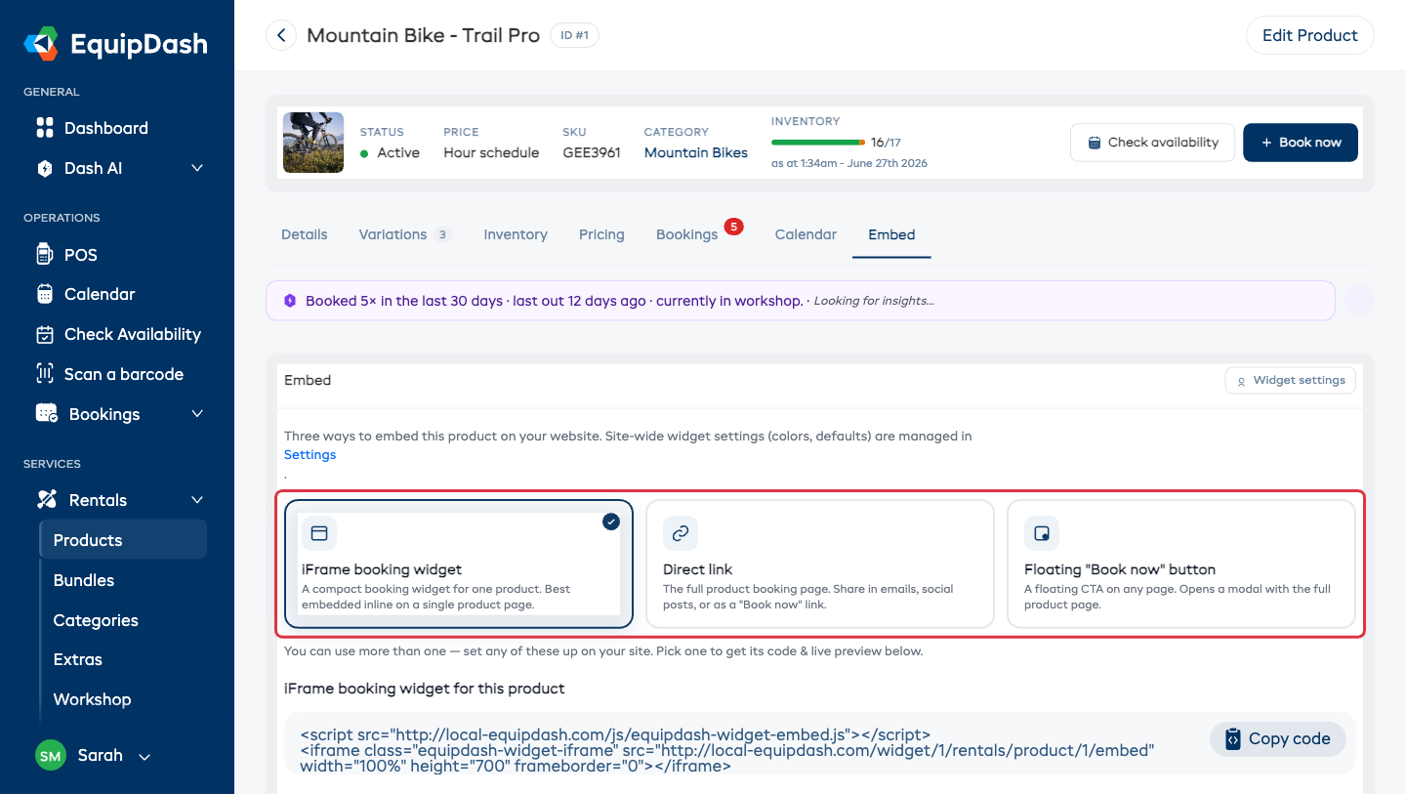Expand the Dash AI submenu chevron
This screenshot has width=1406, height=794.
point(197,168)
